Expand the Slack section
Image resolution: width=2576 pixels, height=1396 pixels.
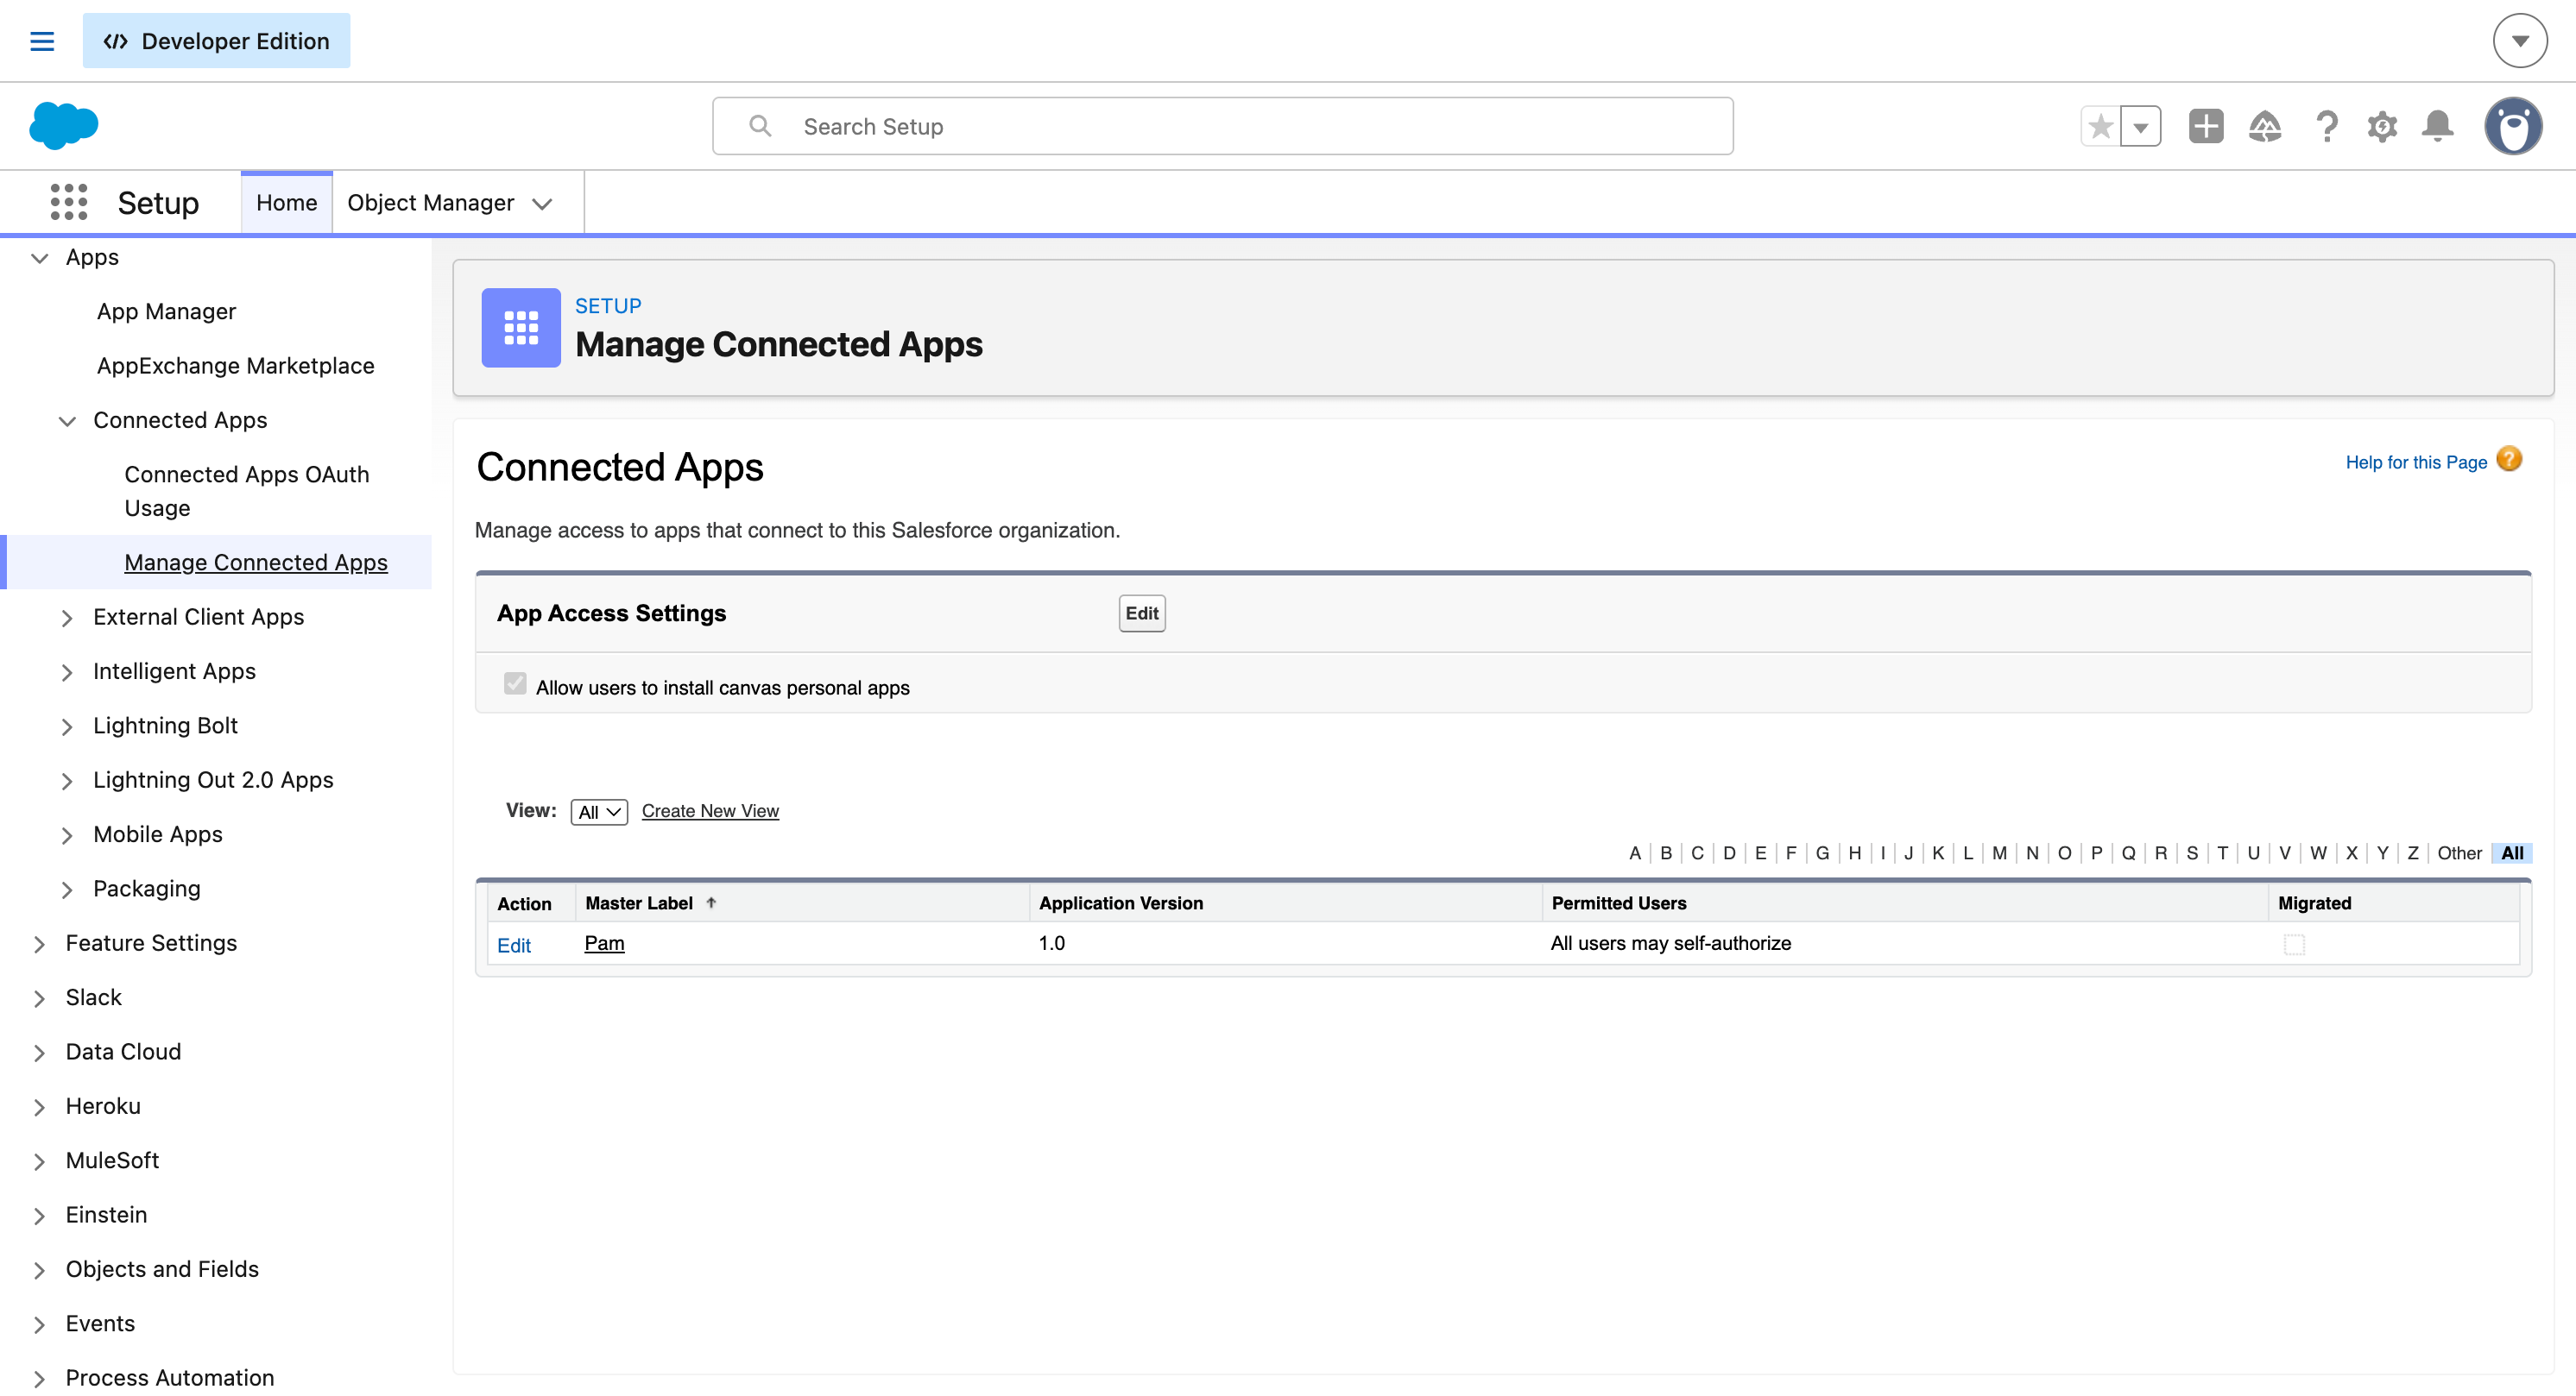tap(40, 998)
